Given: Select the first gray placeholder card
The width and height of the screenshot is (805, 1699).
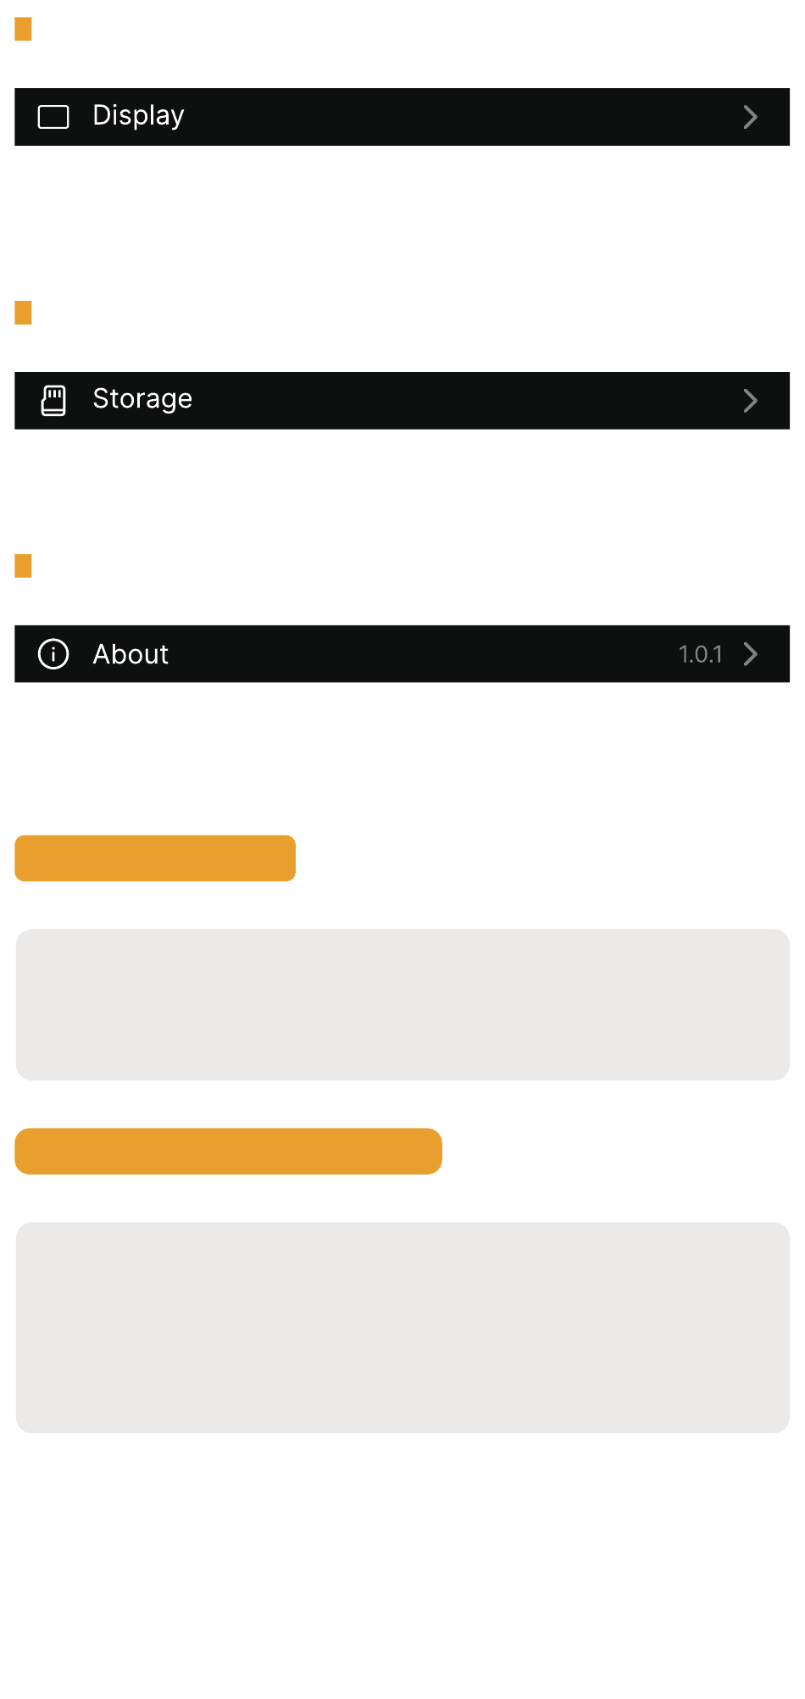Looking at the screenshot, I should coord(402,1004).
